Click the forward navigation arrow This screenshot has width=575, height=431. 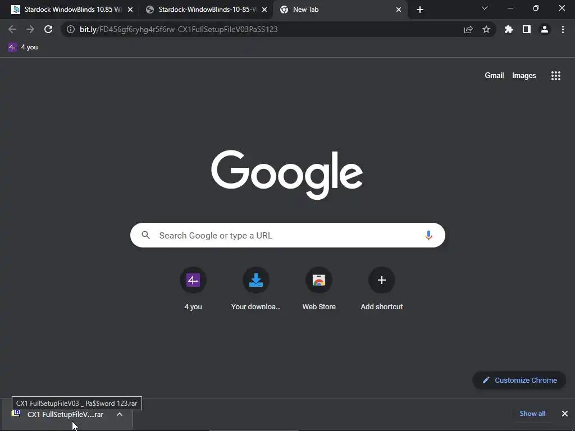[30, 29]
